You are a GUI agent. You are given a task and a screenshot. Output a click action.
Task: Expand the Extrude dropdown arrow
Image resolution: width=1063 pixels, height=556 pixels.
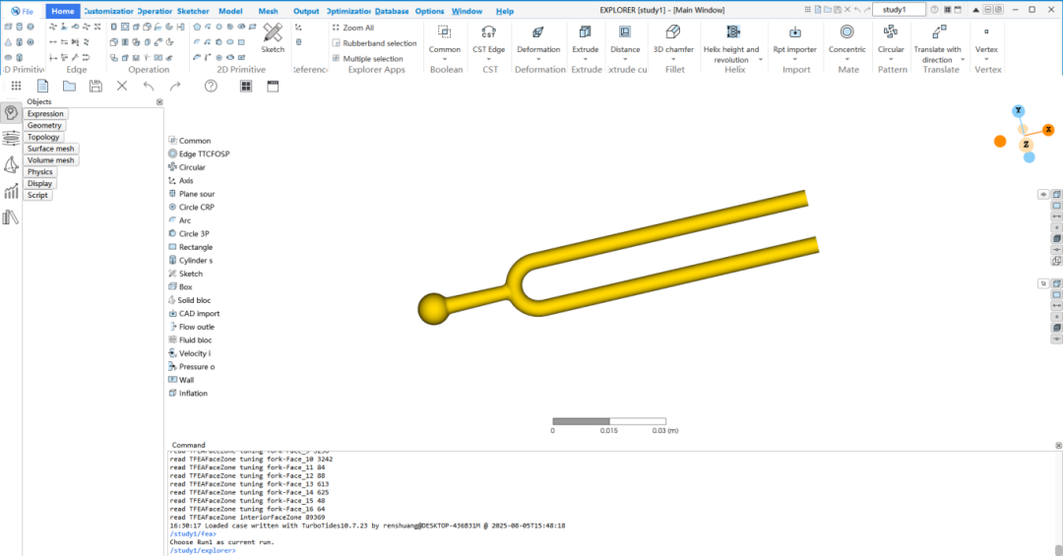(585, 59)
